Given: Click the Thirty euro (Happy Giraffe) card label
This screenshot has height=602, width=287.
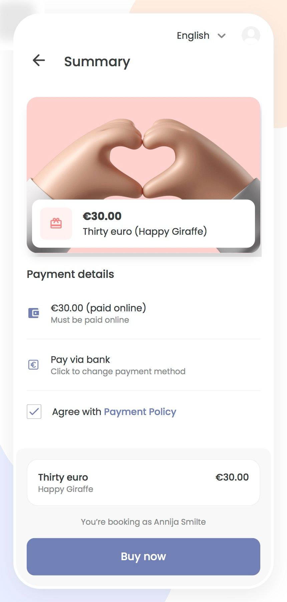Looking at the screenshot, I should [145, 231].
